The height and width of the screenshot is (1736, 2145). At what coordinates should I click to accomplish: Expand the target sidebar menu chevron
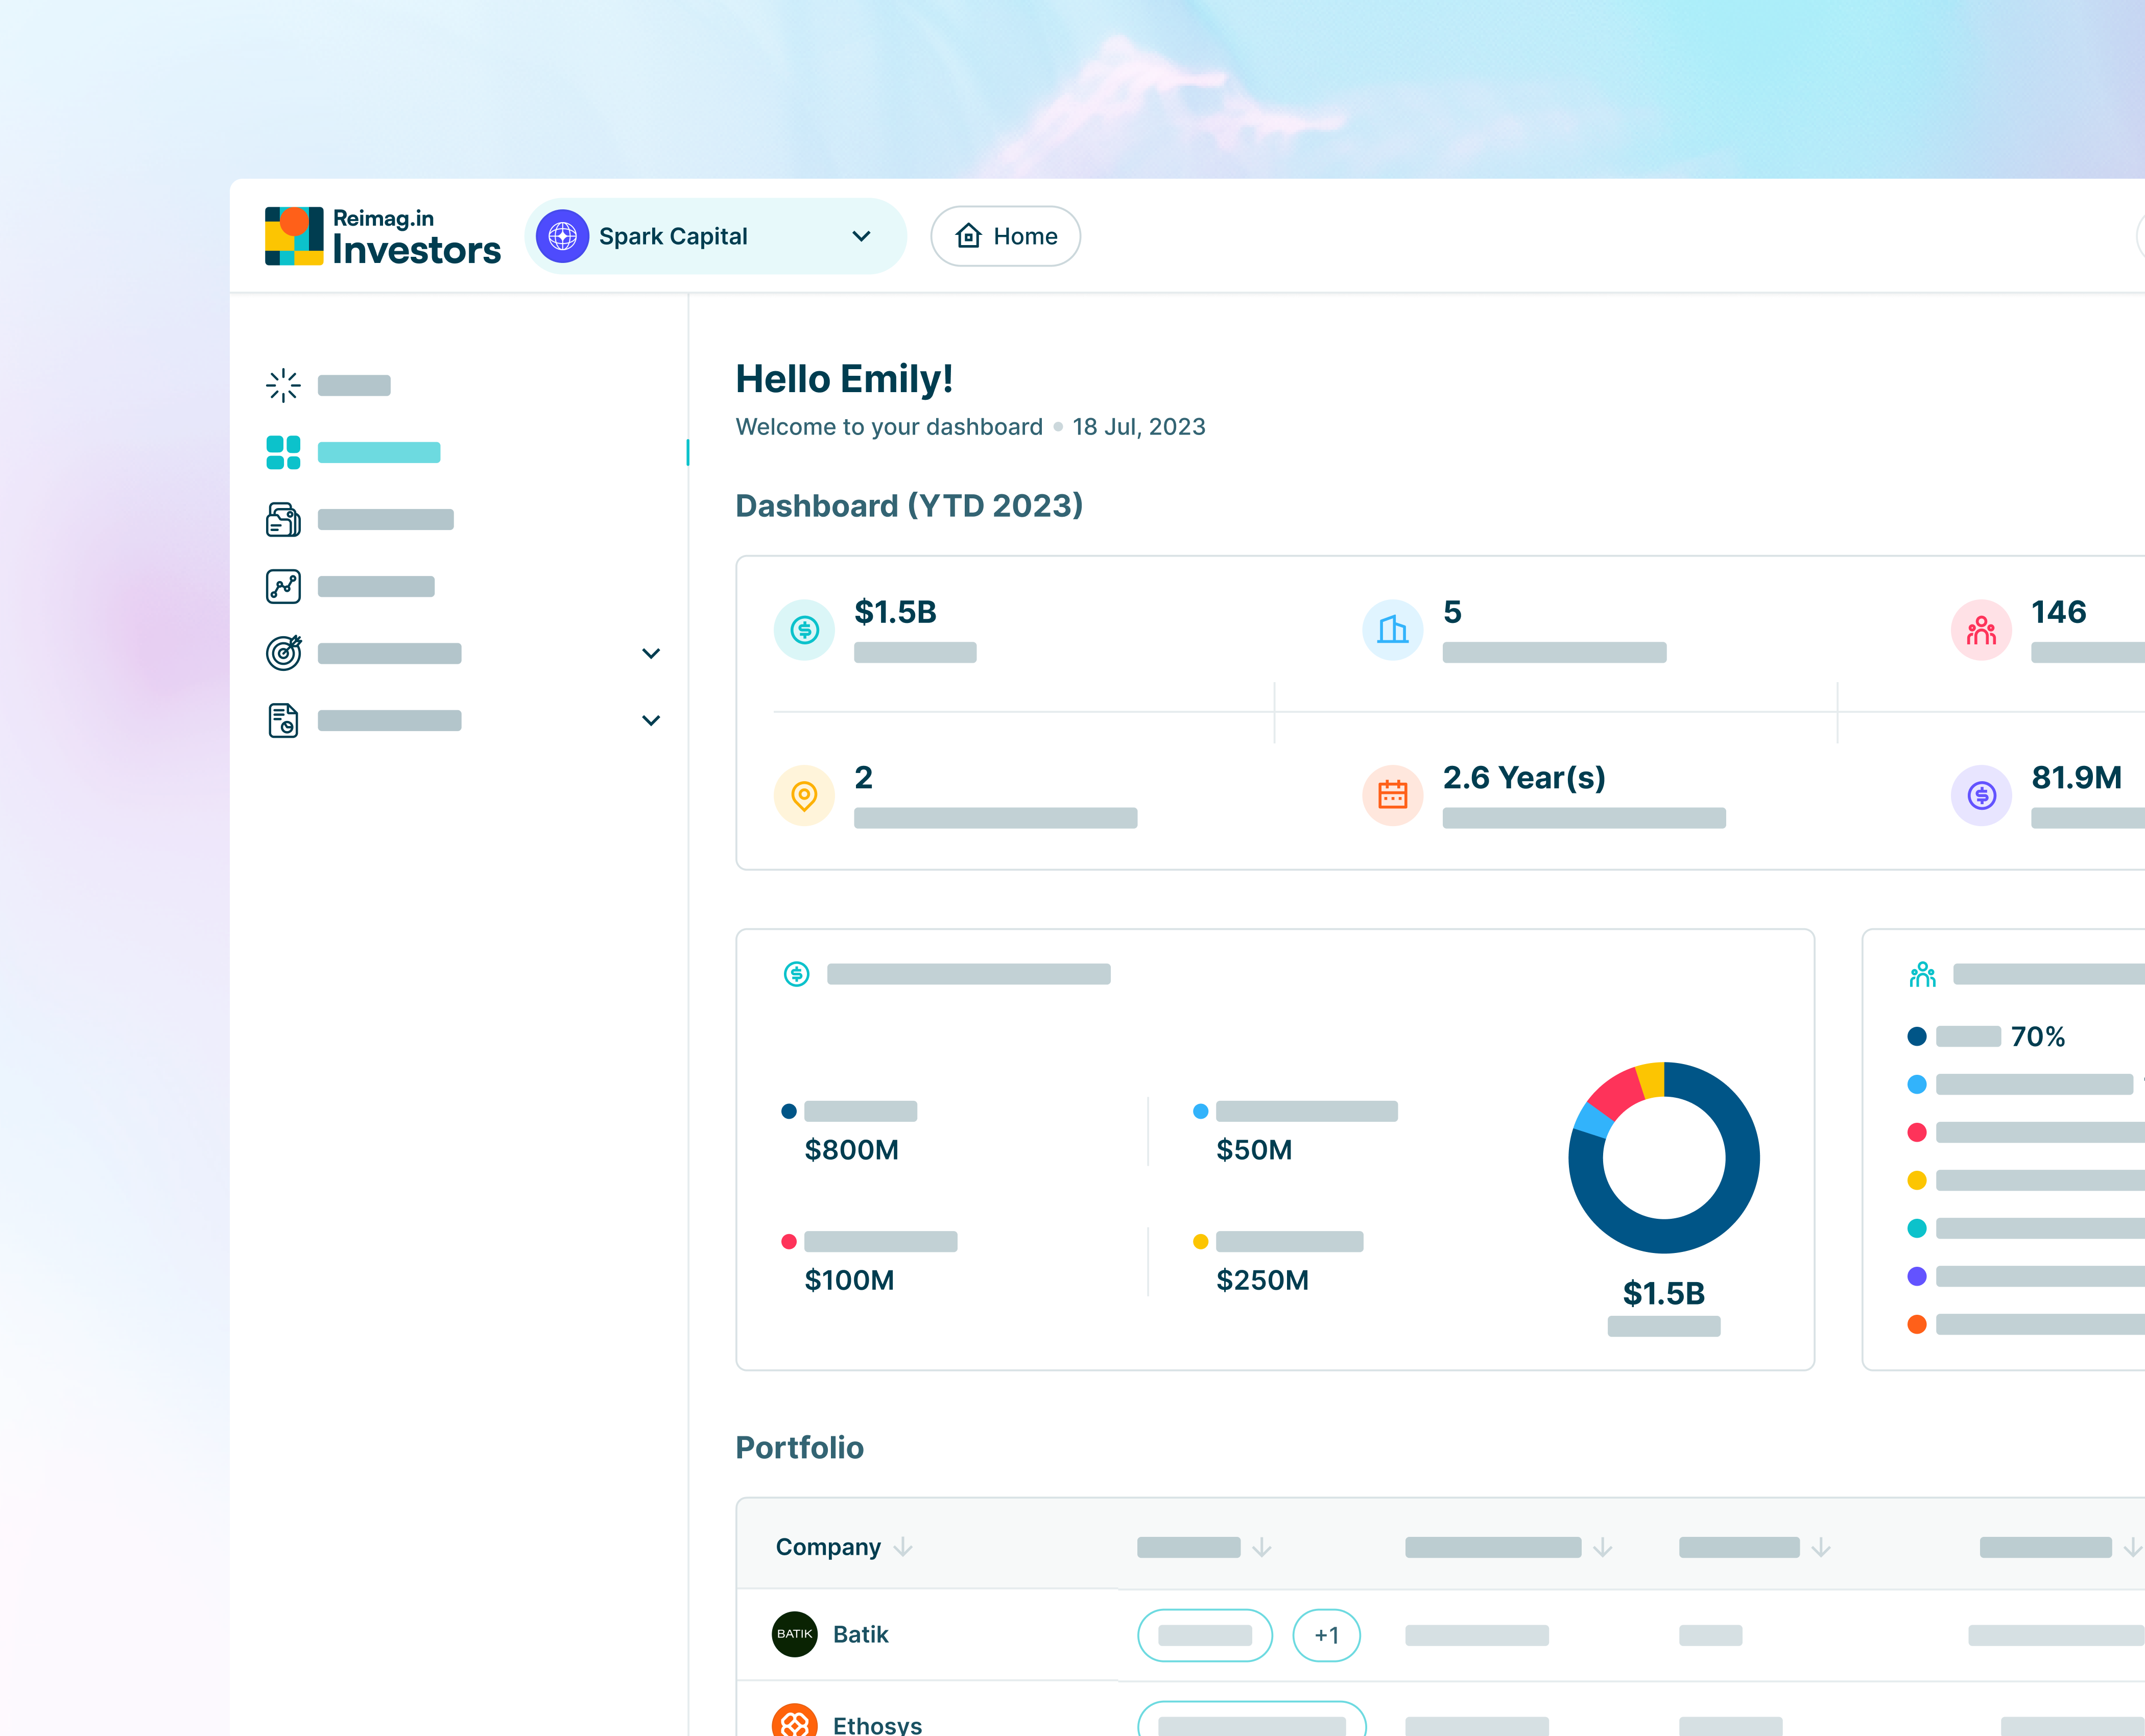coord(651,653)
